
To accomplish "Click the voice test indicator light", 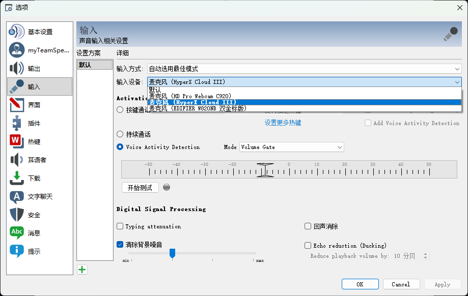I will (167, 187).
